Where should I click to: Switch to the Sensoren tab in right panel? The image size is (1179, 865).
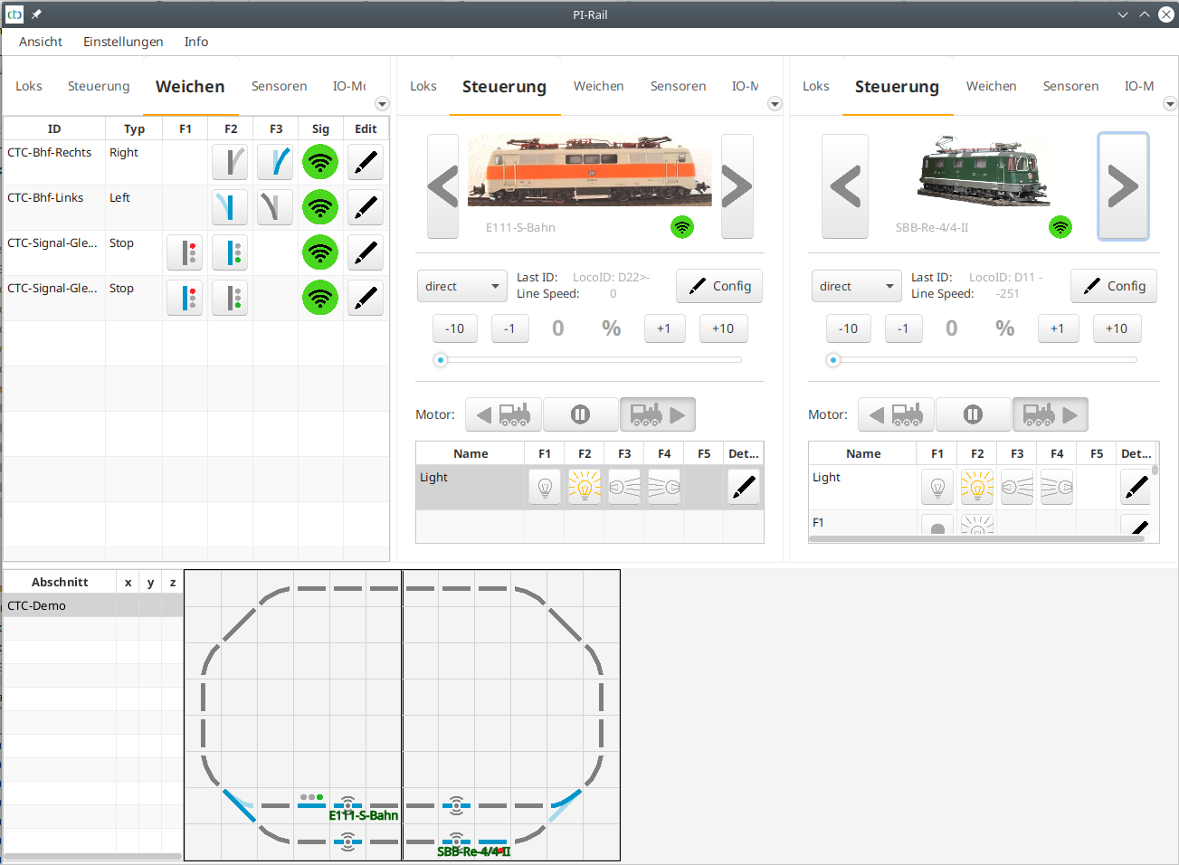tap(1070, 86)
